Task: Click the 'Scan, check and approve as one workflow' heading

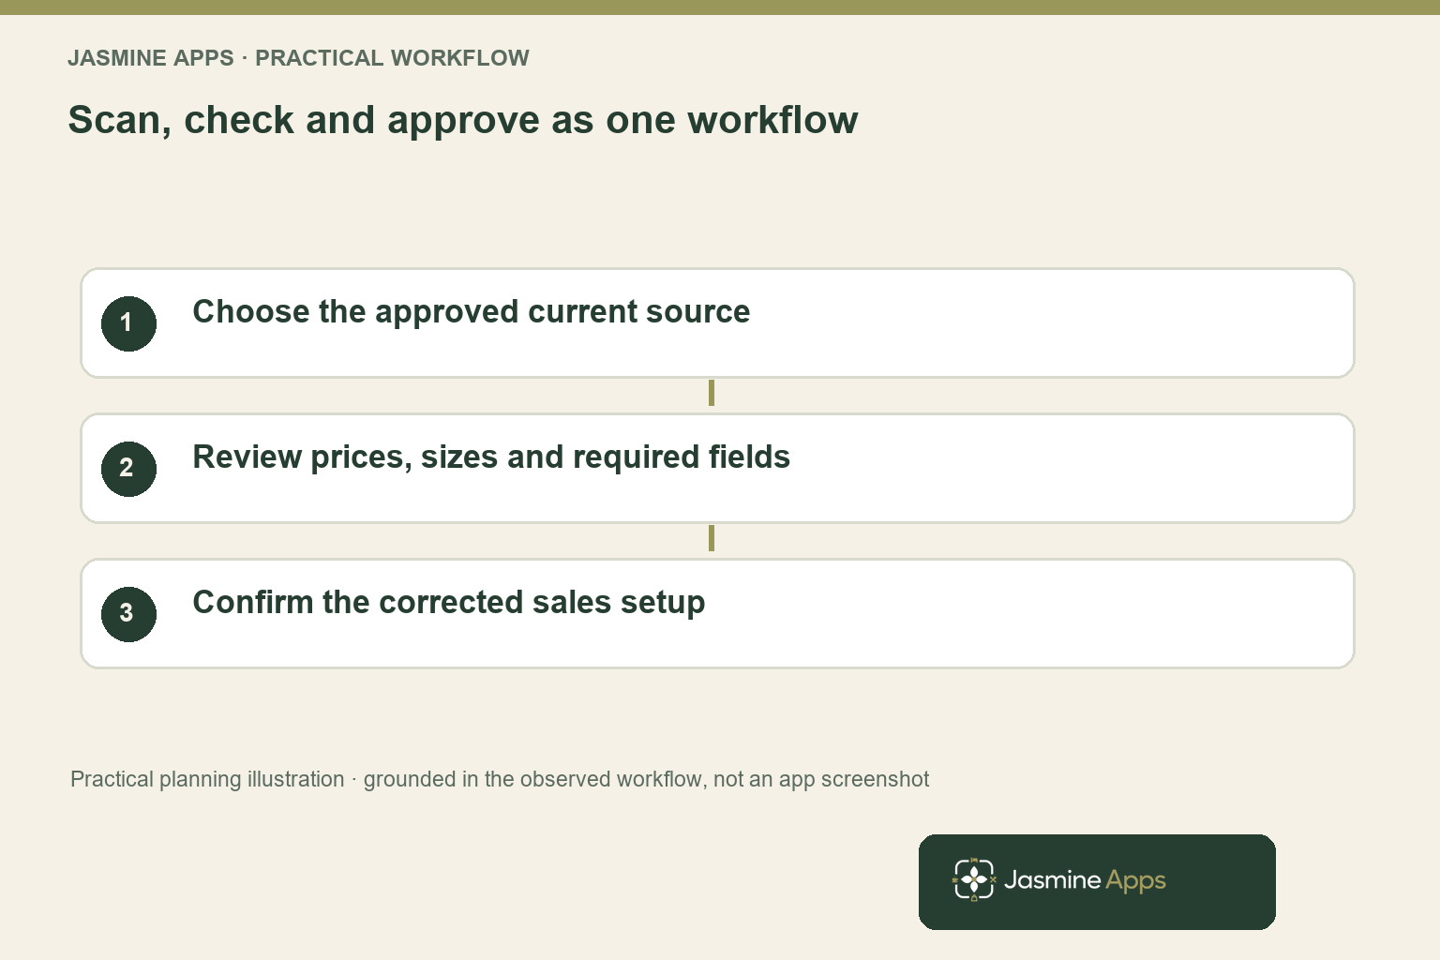Action: [463, 120]
